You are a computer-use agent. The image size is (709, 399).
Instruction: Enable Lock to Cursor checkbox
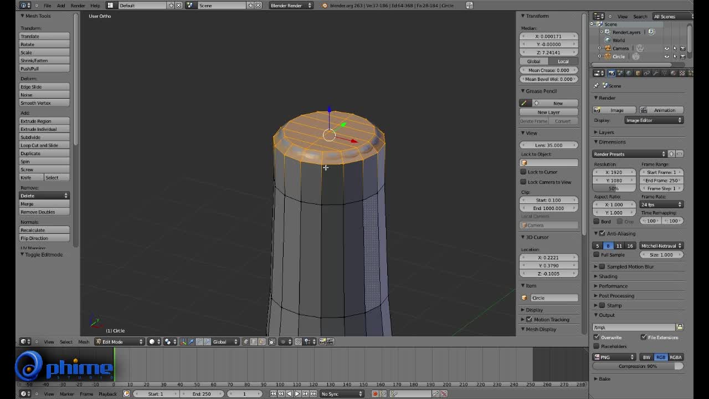523,172
